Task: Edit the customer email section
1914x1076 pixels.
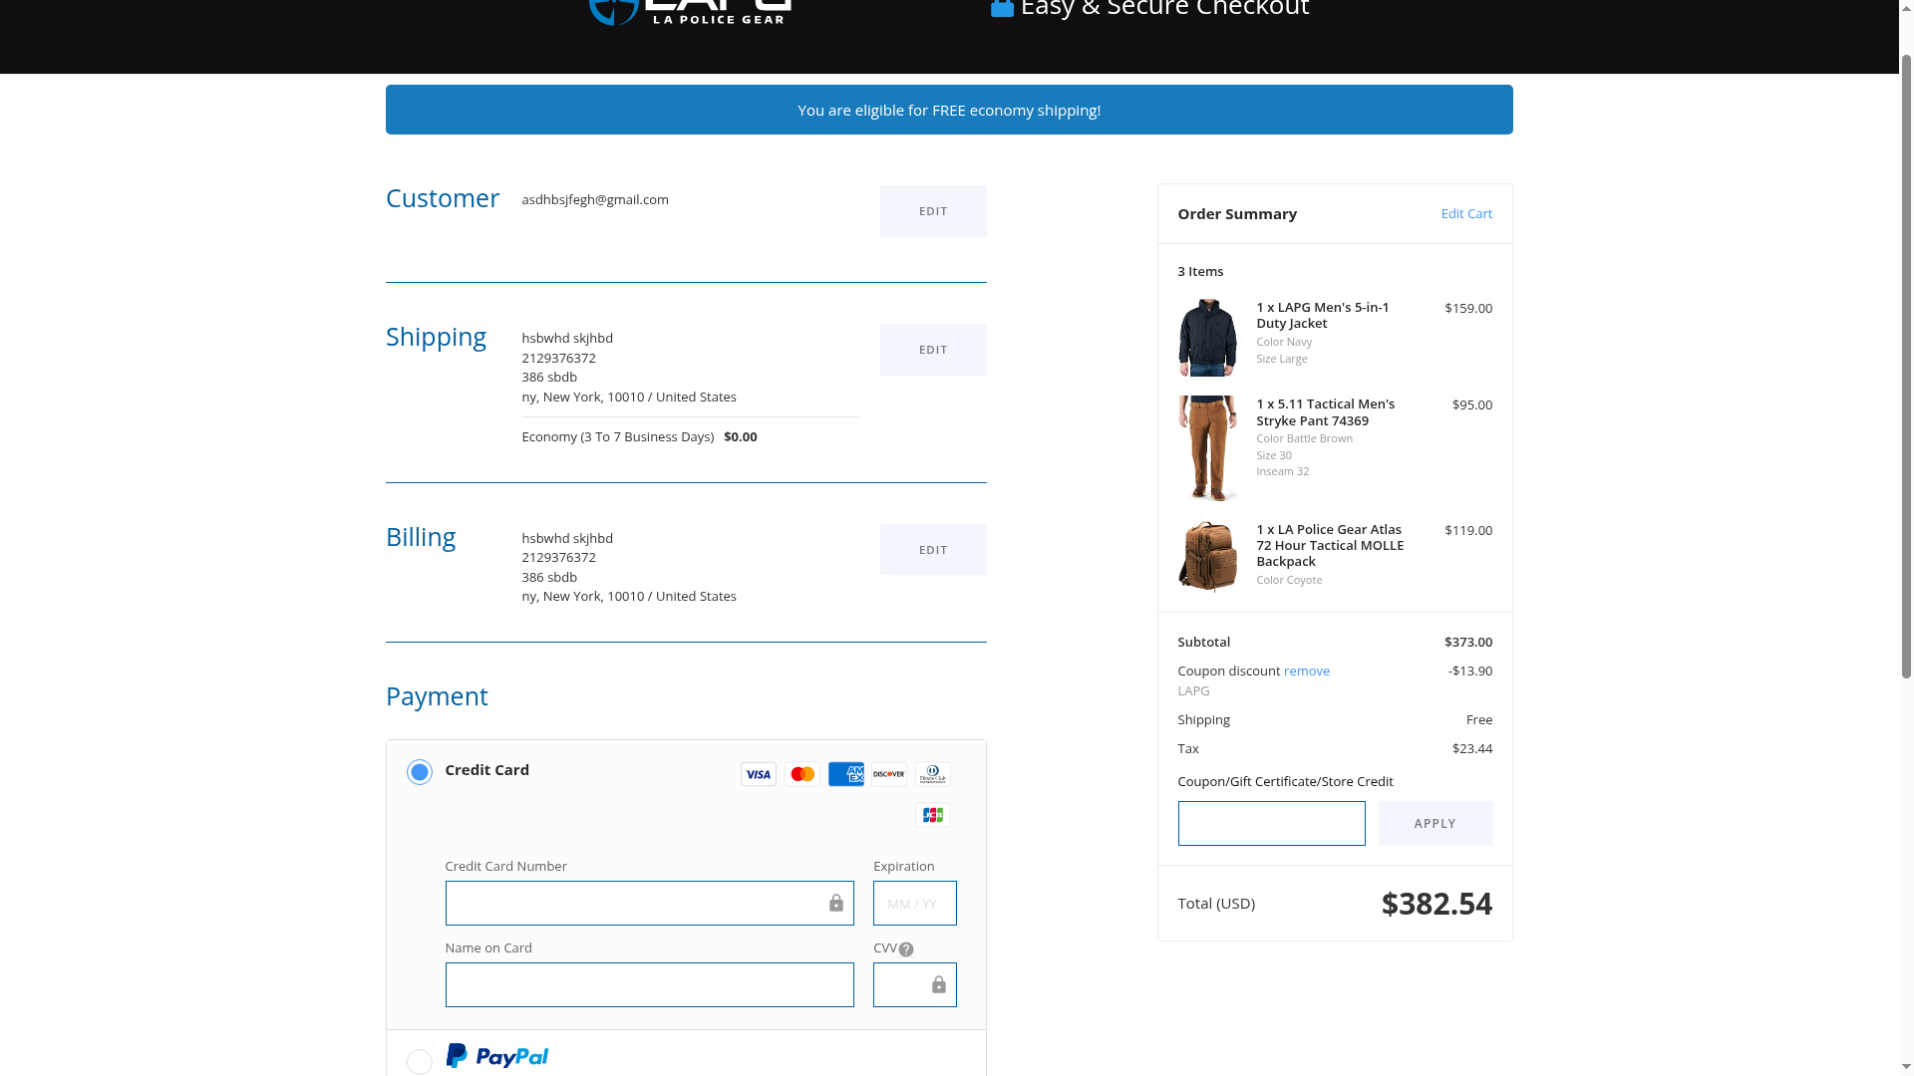Action: [x=932, y=211]
